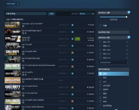Image resolution: width=139 pixels, height=110 pixels.
Task: Click the Windows icon under Call of Duty WWII
Action: coord(23,54)
